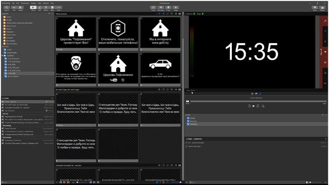Viewport: 329px width, 185px height.
Task: Open the Stage panel icon
Action: [176, 8]
